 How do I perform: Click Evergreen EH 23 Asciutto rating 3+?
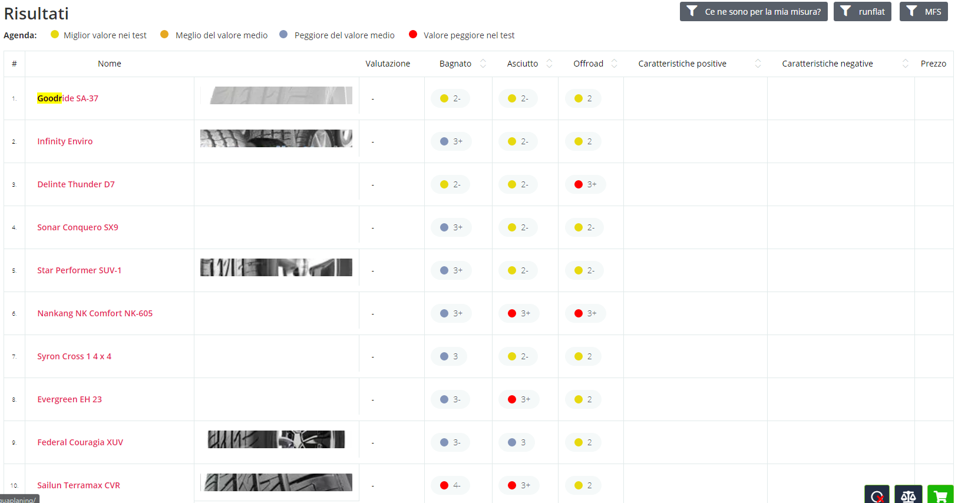(519, 399)
